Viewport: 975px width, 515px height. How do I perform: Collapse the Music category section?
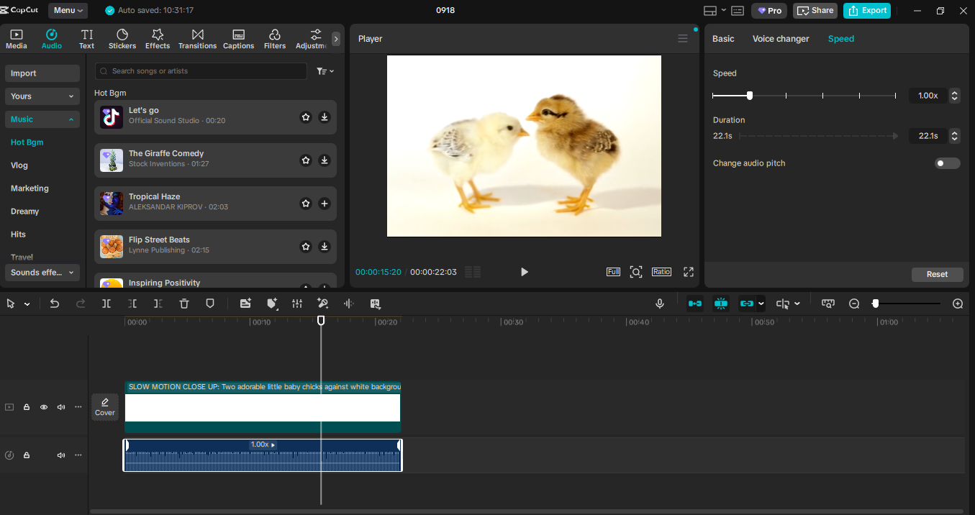pyautogui.click(x=42, y=119)
